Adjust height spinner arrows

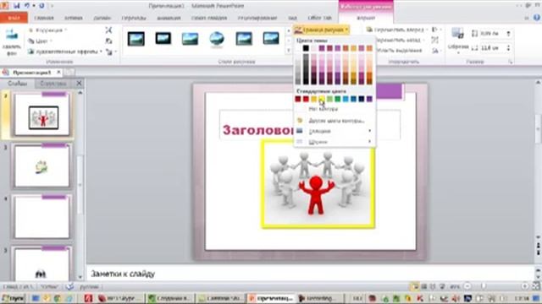508,34
